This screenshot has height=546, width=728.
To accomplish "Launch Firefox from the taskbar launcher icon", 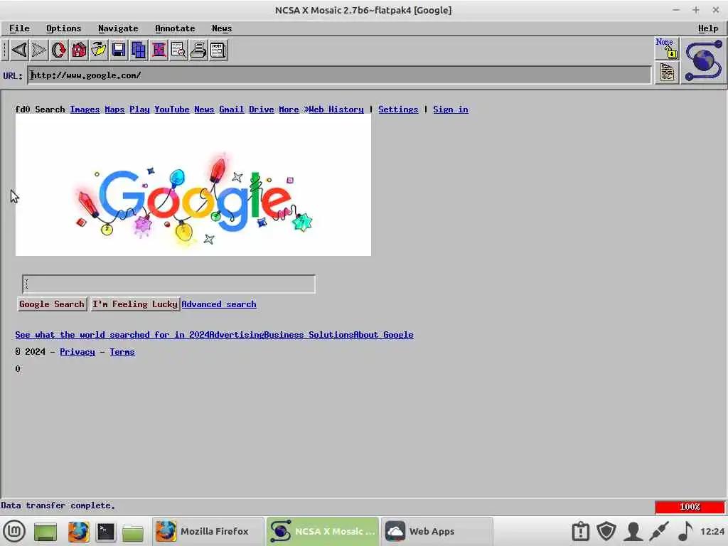I will coord(78,532).
